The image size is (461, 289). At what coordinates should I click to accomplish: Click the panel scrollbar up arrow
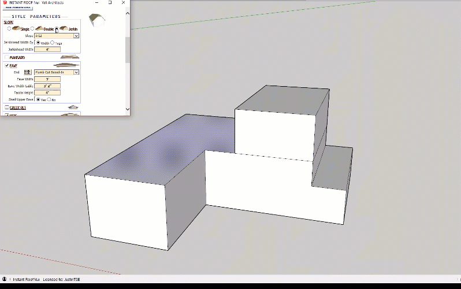coord(127,13)
